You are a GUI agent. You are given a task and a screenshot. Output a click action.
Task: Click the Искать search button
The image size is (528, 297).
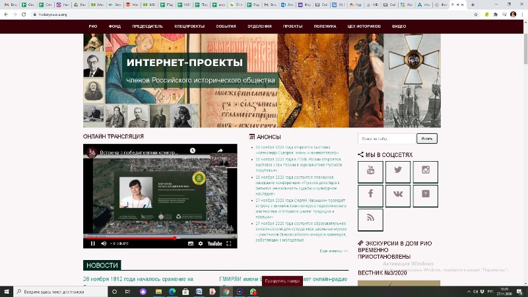tap(427, 139)
